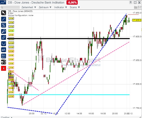Click the Aktive Konfiguration: none text

(x=21, y=15)
